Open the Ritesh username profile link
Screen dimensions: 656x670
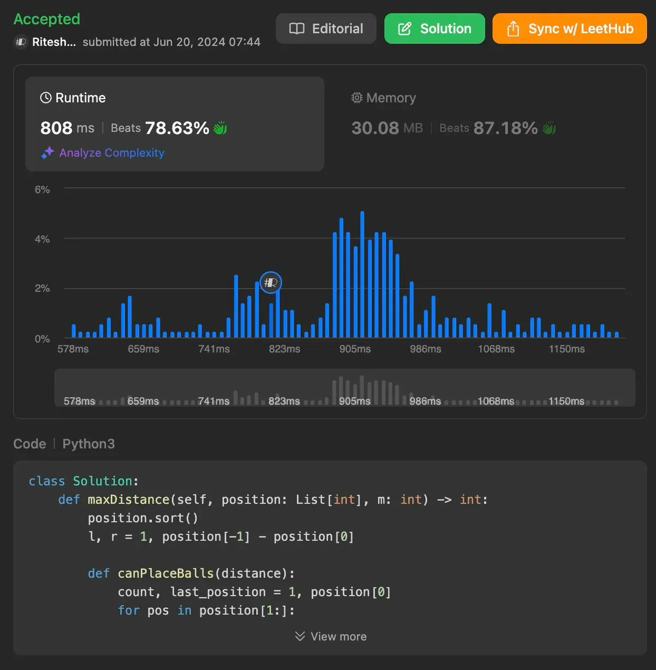(54, 42)
